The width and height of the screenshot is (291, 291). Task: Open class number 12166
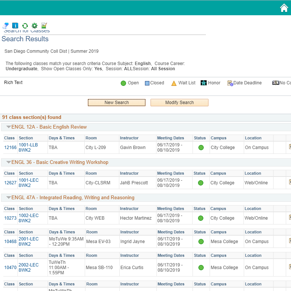10,148
